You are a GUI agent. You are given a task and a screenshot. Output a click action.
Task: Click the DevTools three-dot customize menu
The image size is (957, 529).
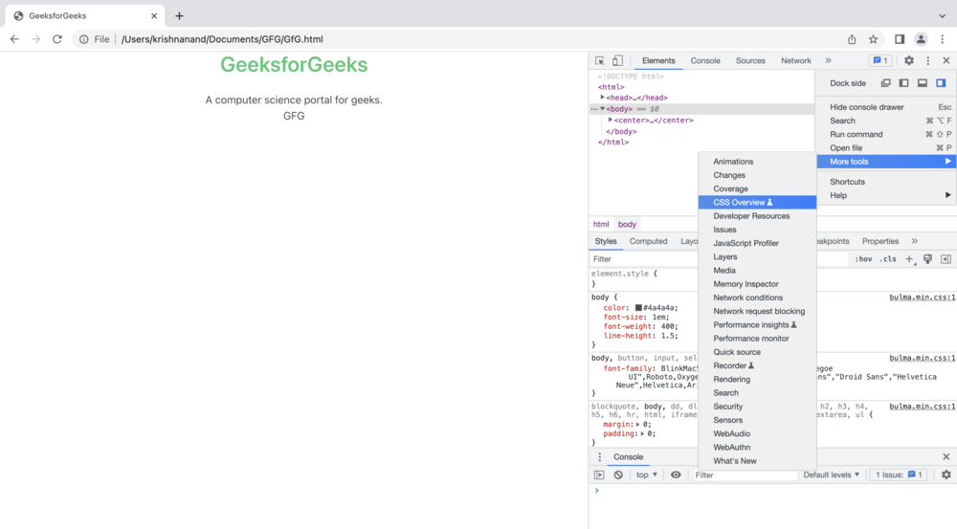(x=927, y=60)
